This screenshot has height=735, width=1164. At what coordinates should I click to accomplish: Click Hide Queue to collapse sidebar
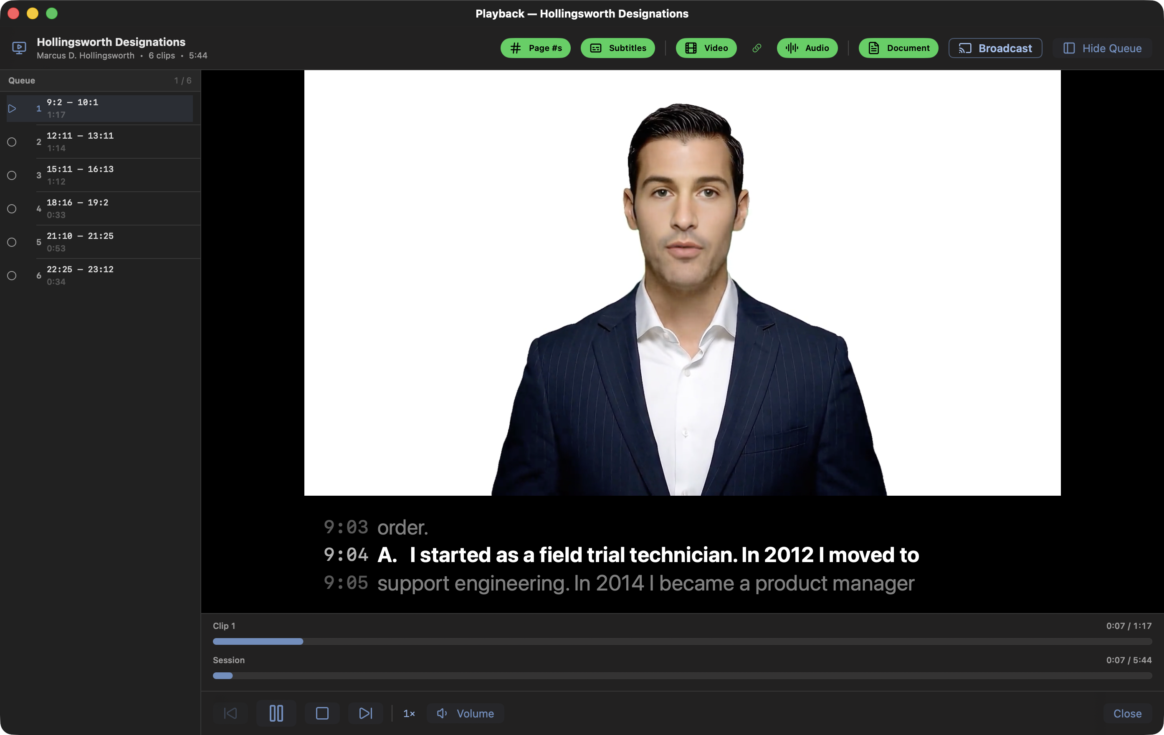pyautogui.click(x=1102, y=48)
